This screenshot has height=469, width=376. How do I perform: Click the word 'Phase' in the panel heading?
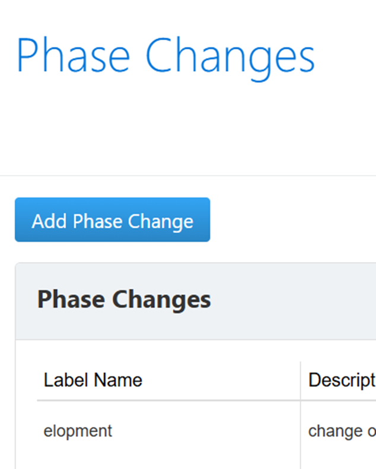point(71,299)
